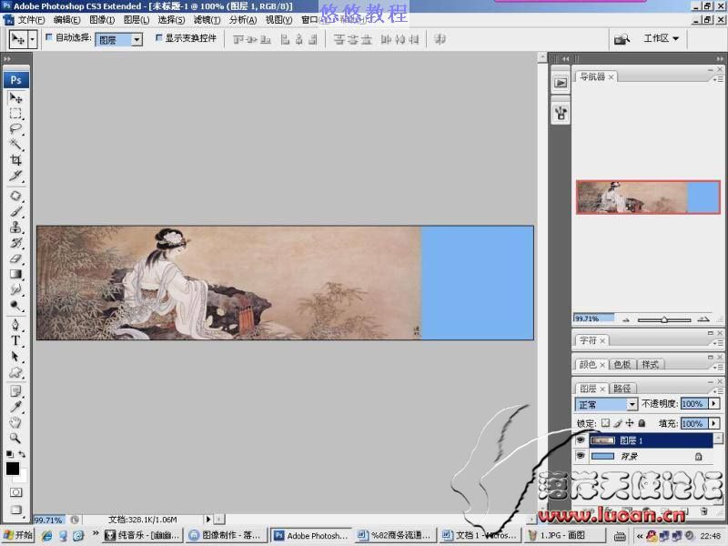728x546 pixels.
Task: Toggle lock position for layer
Action: (630, 423)
